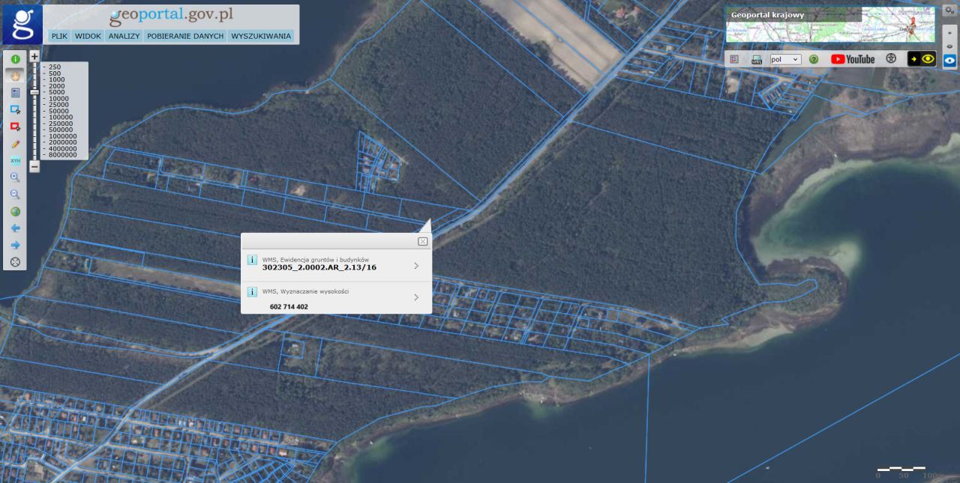
Task: Open the 'pol' language dropdown
Action: (785, 59)
